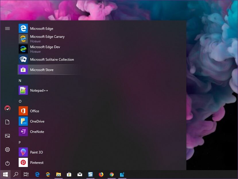Open the Paint 3D icon
The width and height of the screenshot is (238, 179).
(23, 152)
